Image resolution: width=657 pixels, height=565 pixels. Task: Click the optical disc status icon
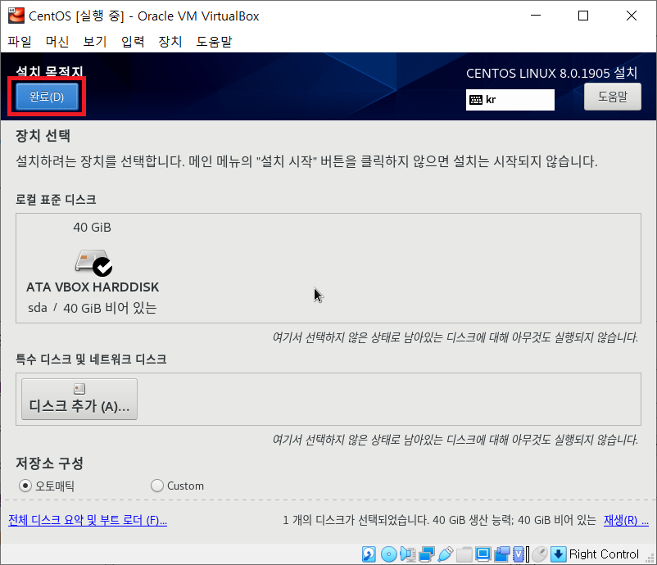click(389, 554)
